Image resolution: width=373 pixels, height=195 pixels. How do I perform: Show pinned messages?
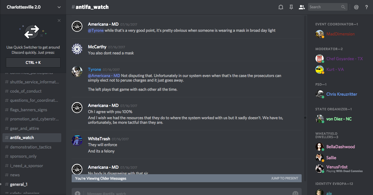click(x=291, y=7)
